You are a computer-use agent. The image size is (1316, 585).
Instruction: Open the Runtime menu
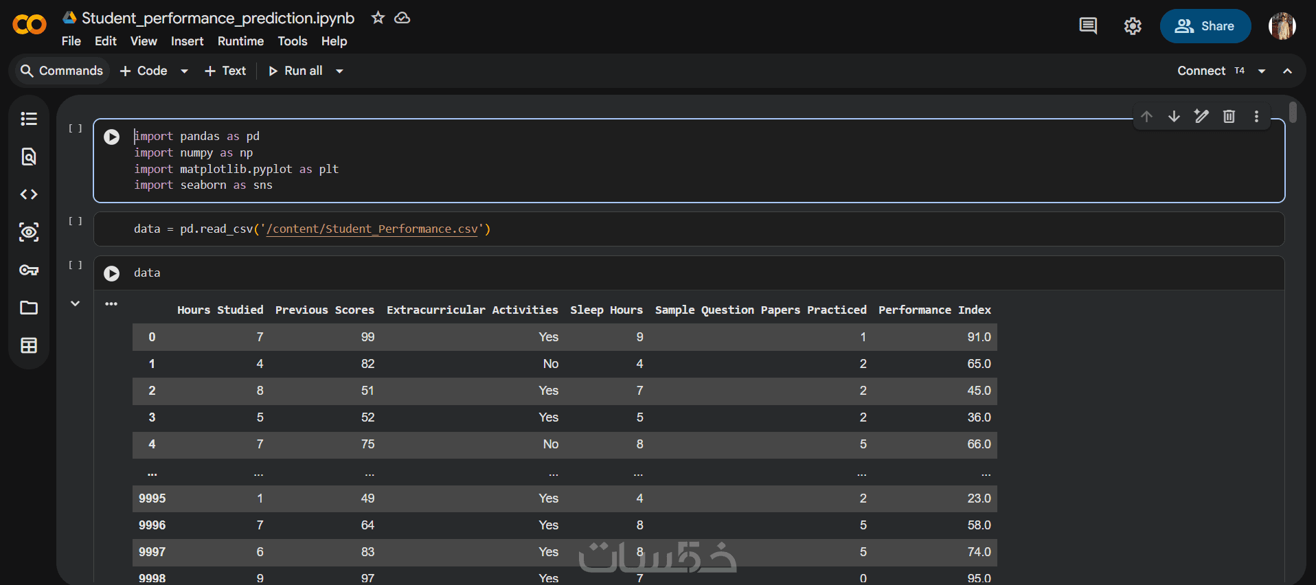click(240, 41)
